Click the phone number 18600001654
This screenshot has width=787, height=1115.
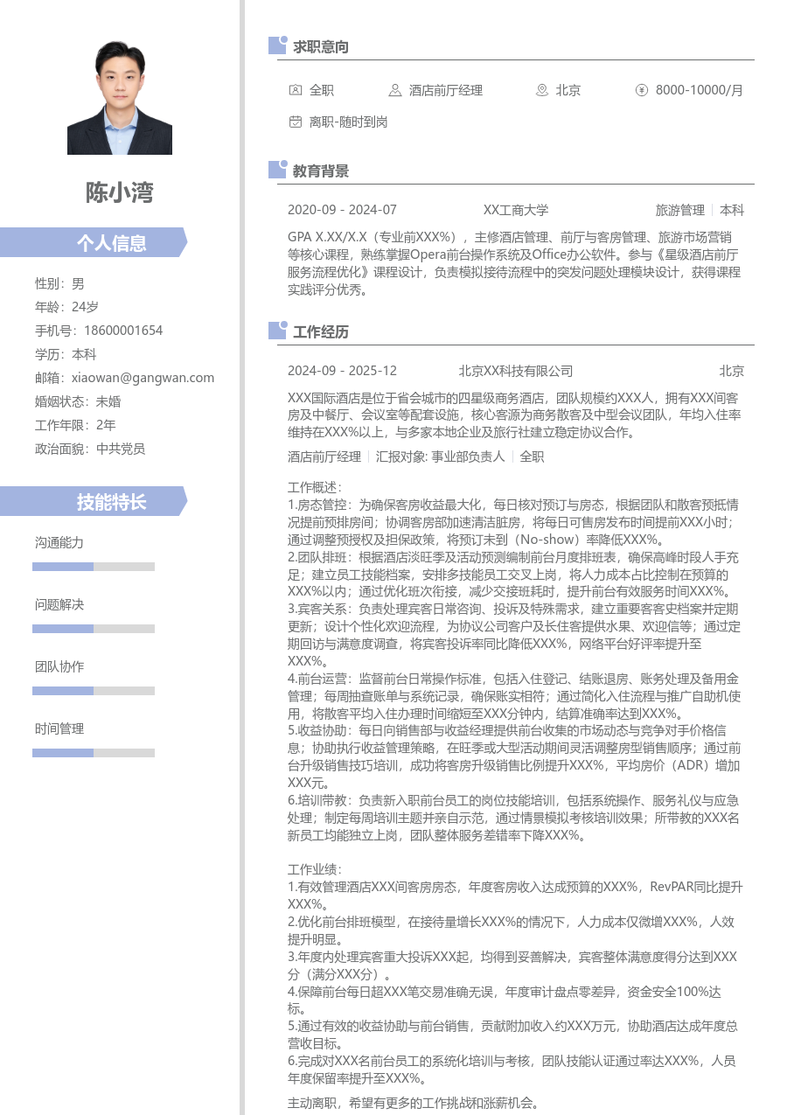pyautogui.click(x=123, y=331)
